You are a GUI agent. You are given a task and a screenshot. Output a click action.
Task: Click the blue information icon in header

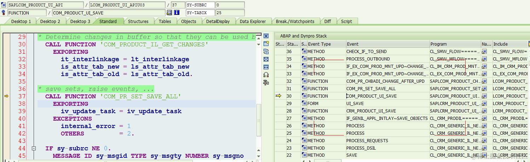click(177, 13)
